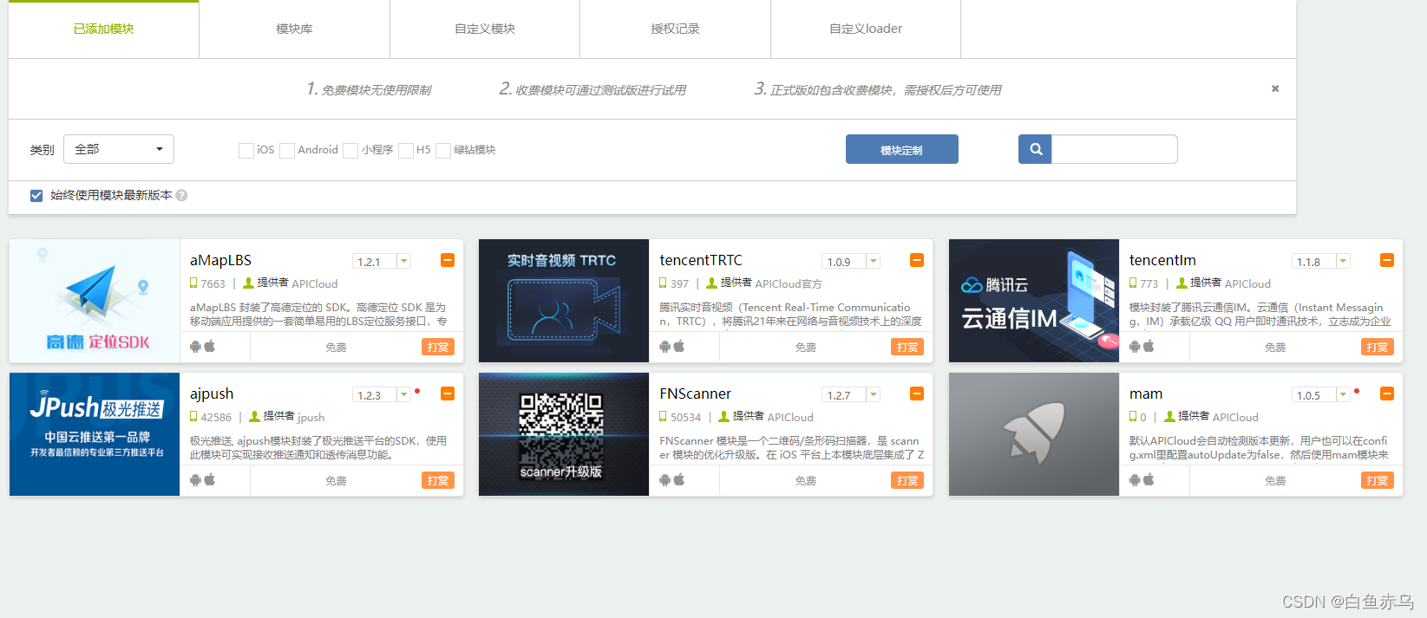Image resolution: width=1427 pixels, height=618 pixels.
Task: Click Android platform icon on ajpush card
Action: [196, 480]
